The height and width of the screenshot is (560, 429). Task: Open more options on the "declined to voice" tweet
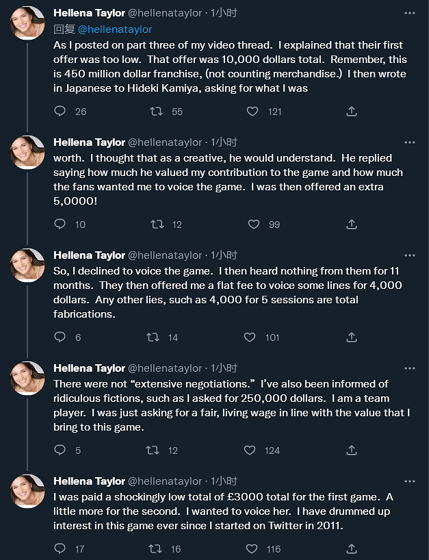point(409,255)
